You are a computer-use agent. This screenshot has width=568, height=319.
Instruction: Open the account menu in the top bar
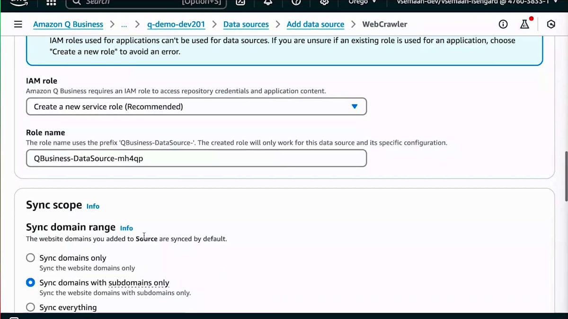pyautogui.click(x=477, y=2)
